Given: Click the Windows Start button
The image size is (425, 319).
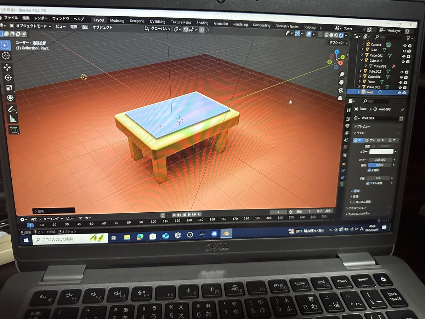Looking at the screenshot, I should 25,240.
